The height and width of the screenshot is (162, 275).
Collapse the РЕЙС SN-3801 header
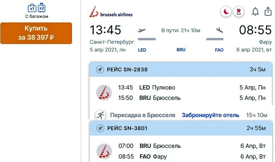181,128
